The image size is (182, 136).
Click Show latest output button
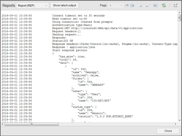pyautogui.click(x=64, y=5)
